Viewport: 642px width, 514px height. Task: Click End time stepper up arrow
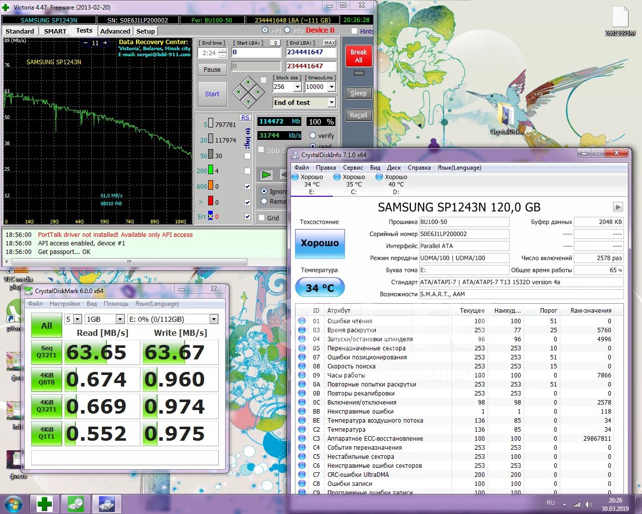pos(223,50)
